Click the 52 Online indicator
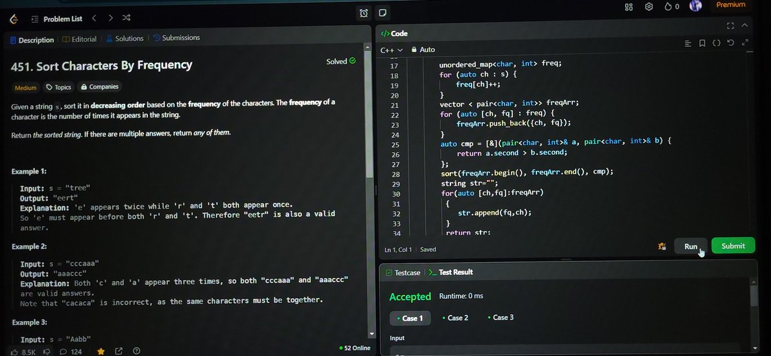Image resolution: width=771 pixels, height=356 pixels. (355, 348)
